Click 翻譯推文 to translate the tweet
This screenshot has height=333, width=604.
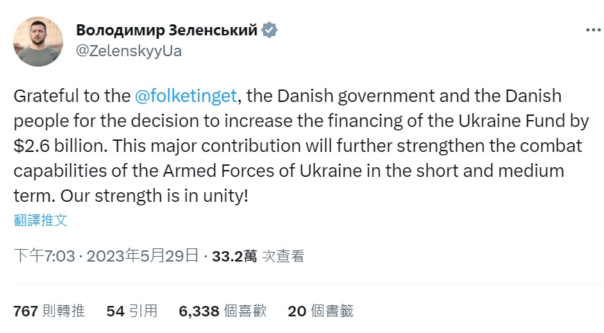tap(41, 221)
